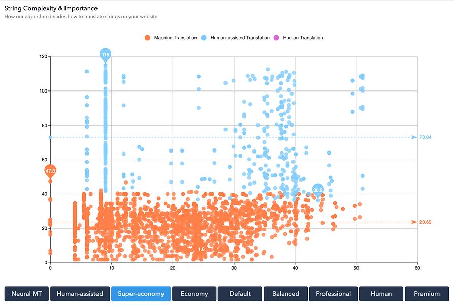Screen dimensions: 454x305
Task: Toggle Machine Translation legend series
Action: 171,38
